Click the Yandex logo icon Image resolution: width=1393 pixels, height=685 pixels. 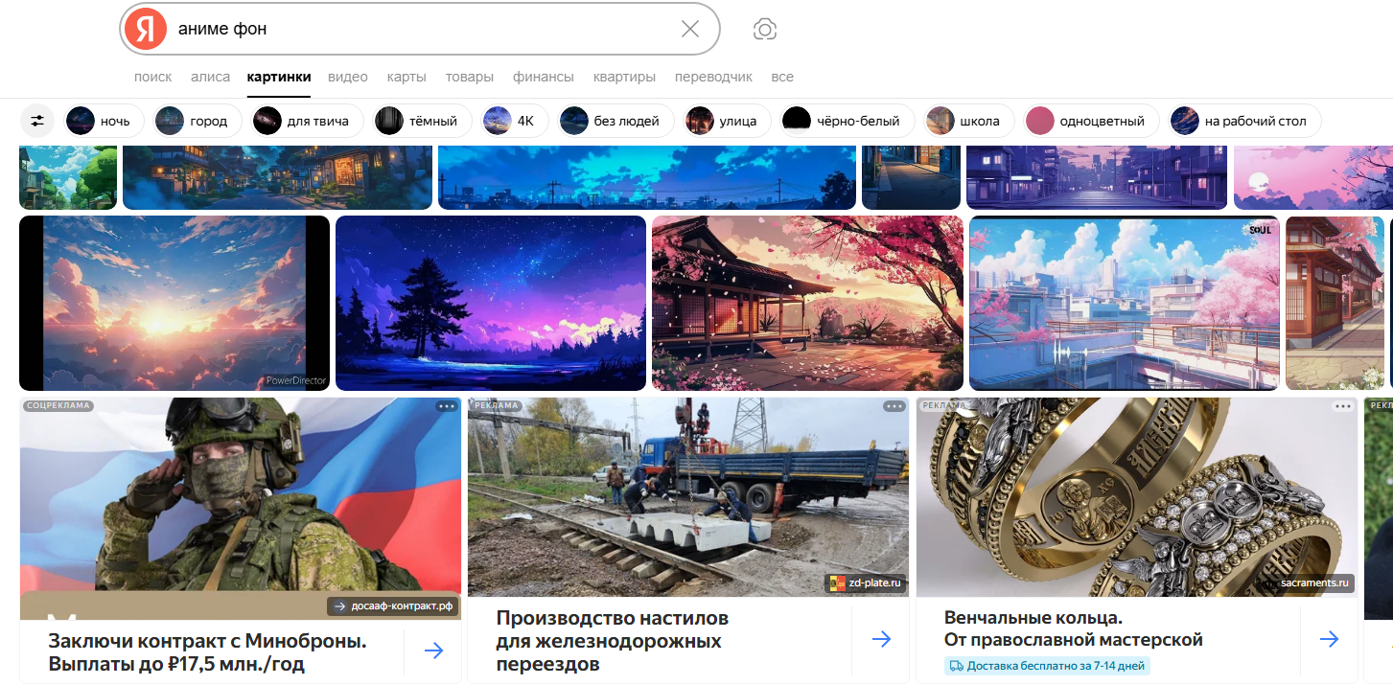[x=146, y=29]
